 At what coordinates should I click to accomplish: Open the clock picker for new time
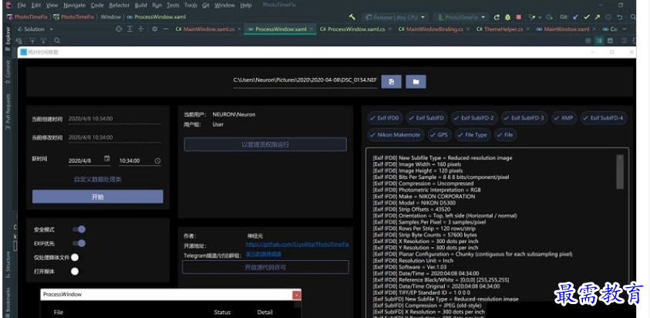pos(157,161)
